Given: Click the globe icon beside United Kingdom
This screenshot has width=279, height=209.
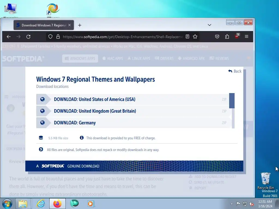Looking at the screenshot, I should pyautogui.click(x=42, y=111).
